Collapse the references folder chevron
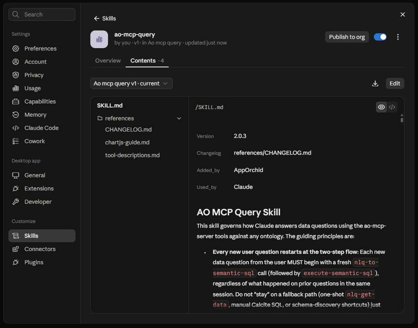Viewport: 418px width, 328px height. pyautogui.click(x=179, y=118)
